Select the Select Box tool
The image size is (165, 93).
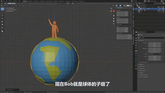coord(2,9)
